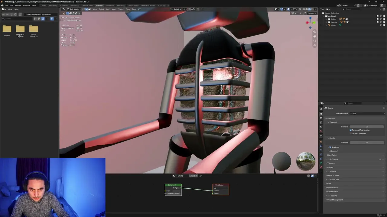Select vertex selection mode icon
Viewport: 387px width, 217px height.
pyautogui.click(x=83, y=9)
